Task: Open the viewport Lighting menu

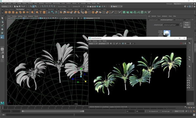Action: [20, 16]
